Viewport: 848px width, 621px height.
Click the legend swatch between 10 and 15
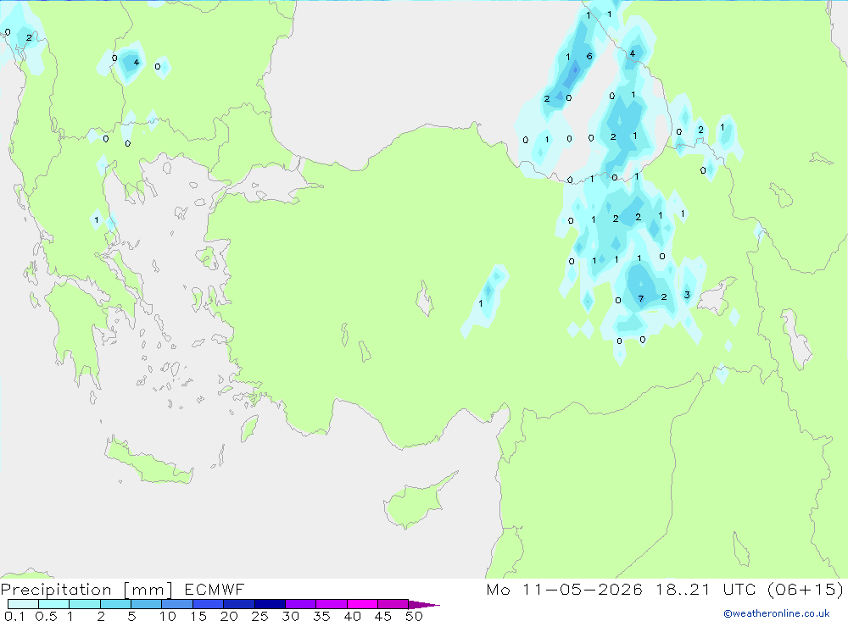[x=177, y=604]
